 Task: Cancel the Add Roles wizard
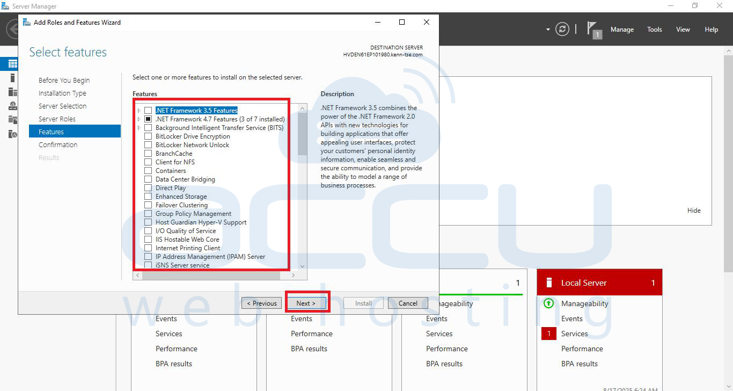[x=407, y=302]
